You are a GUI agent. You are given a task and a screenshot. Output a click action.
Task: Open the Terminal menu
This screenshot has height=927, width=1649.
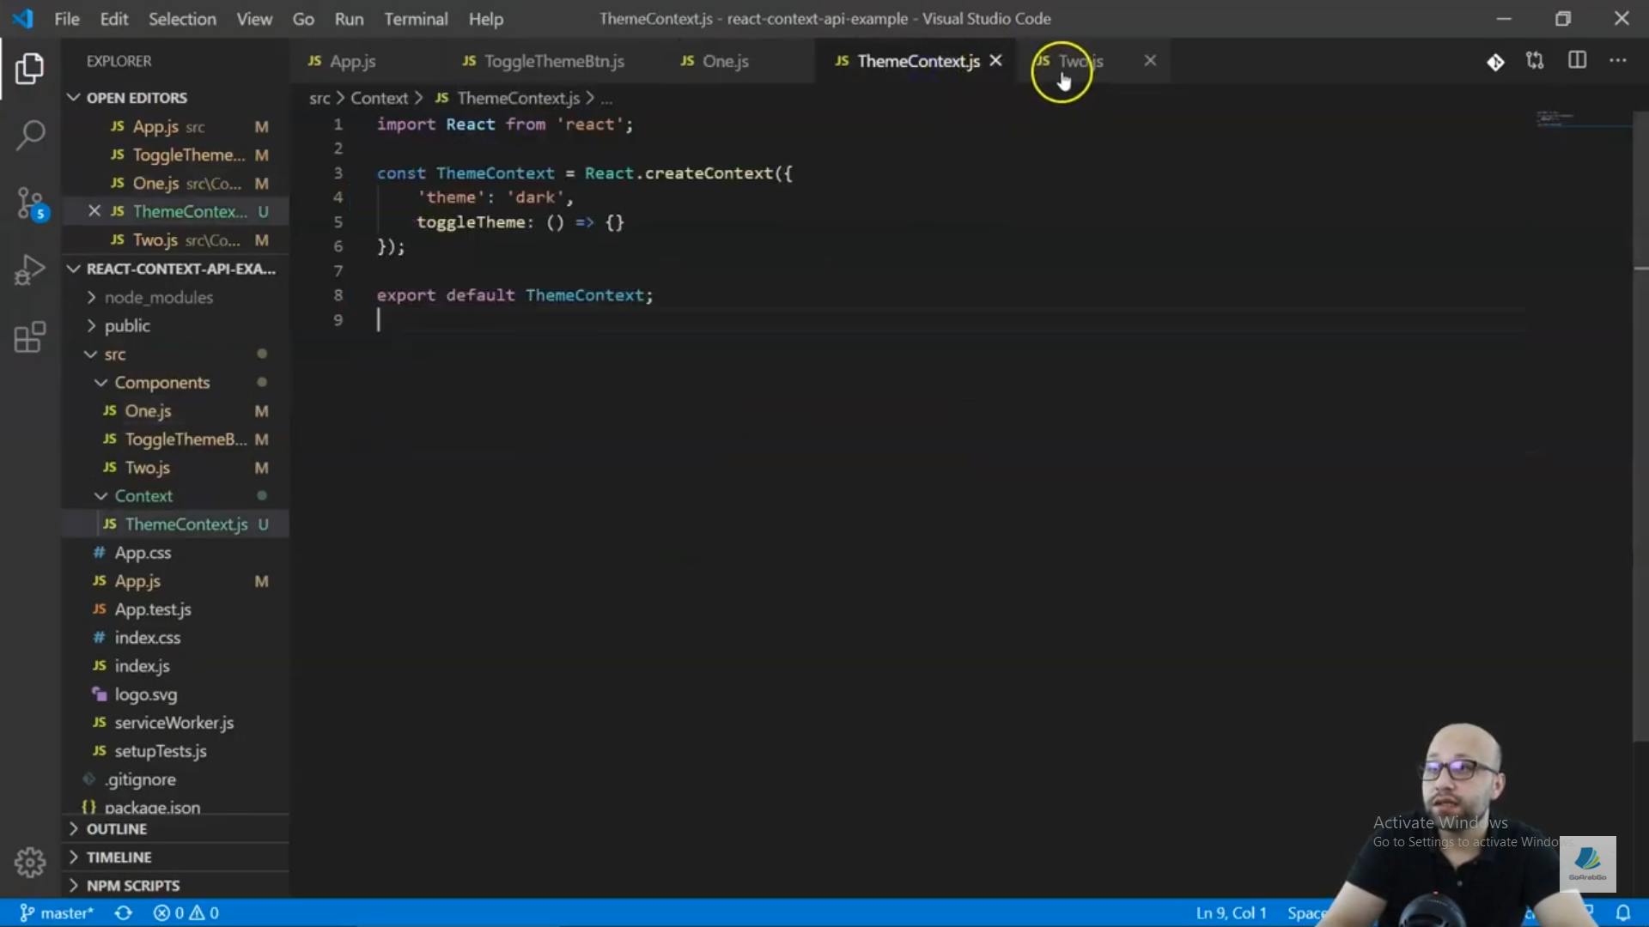click(x=416, y=19)
